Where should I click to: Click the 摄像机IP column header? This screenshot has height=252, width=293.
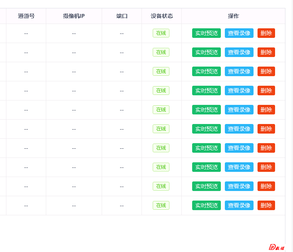point(74,16)
